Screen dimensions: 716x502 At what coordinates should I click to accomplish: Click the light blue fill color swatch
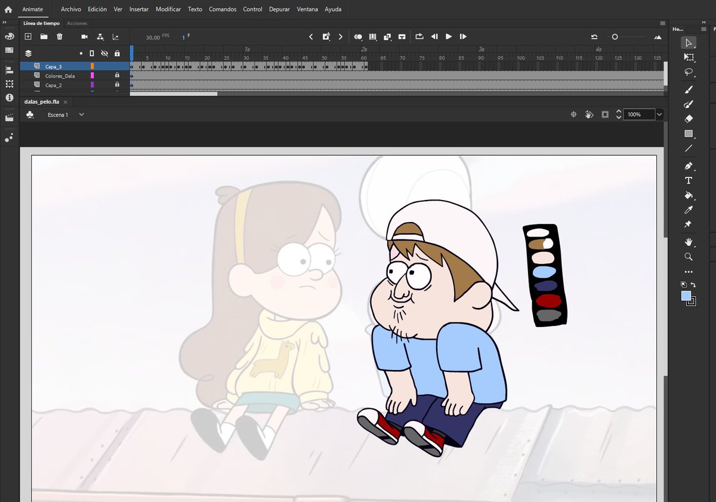686,296
